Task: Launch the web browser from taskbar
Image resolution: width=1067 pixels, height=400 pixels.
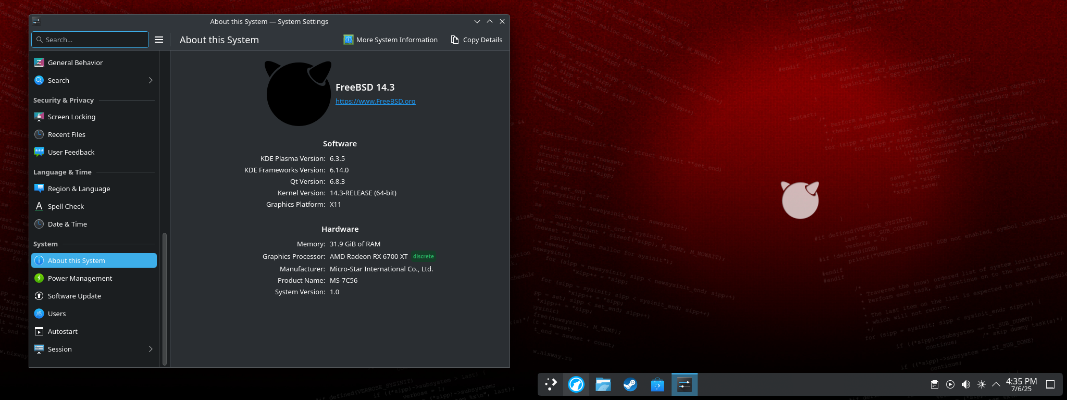Action: click(576, 384)
